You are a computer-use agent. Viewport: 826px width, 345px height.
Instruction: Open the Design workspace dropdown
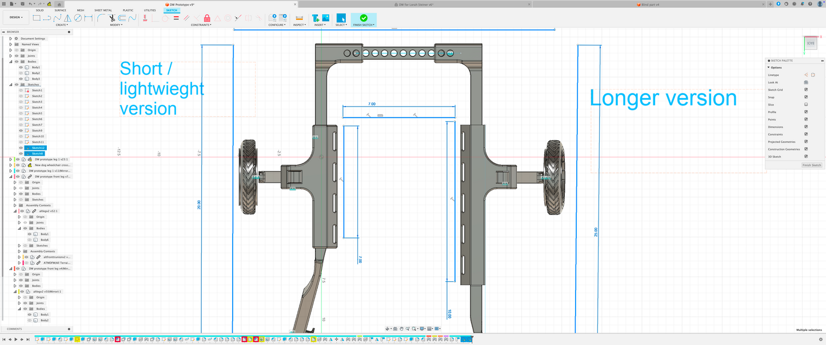click(15, 17)
